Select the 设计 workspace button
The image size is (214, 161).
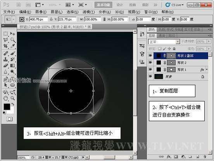coord(119,5)
